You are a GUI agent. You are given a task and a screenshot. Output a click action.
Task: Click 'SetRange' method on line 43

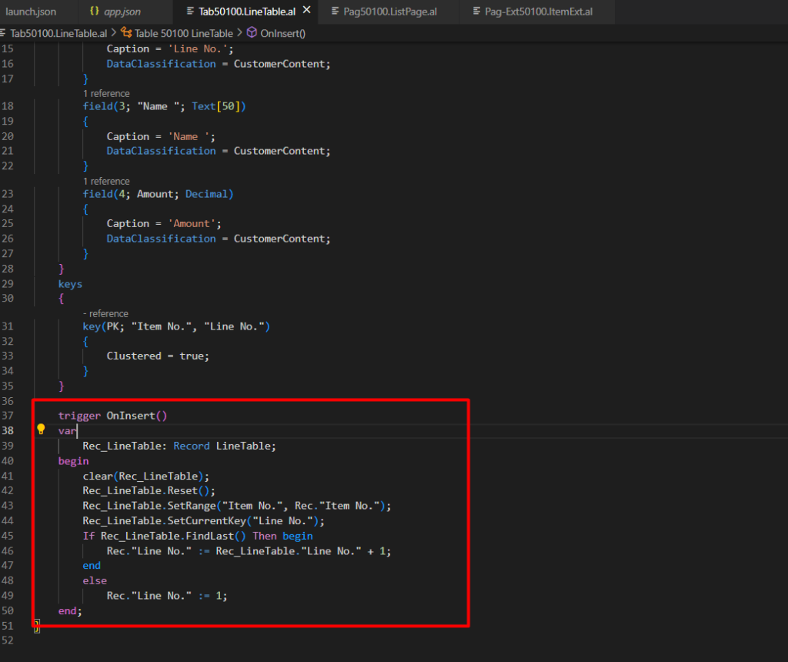pos(192,506)
